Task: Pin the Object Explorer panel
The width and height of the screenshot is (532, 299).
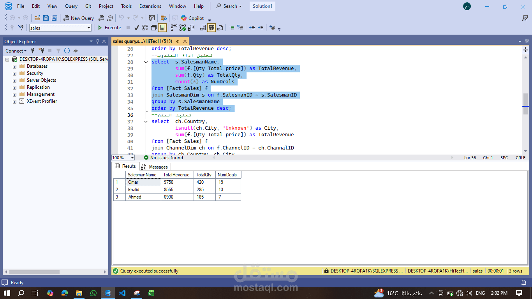Action: click(97, 41)
